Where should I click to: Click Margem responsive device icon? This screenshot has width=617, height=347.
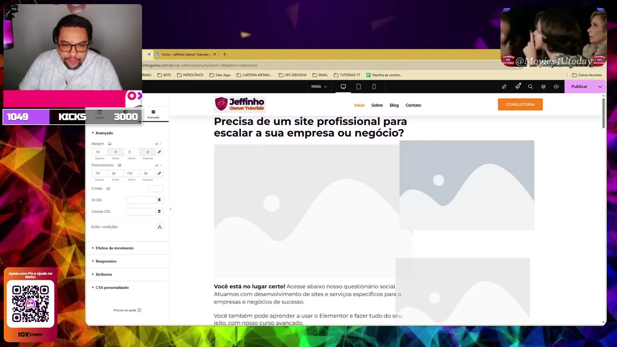[109, 144]
